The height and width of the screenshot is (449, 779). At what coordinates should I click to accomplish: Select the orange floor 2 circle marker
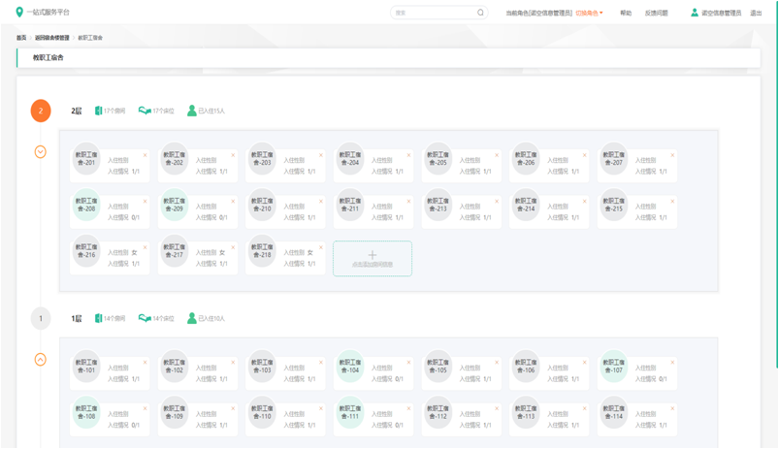coord(41,111)
